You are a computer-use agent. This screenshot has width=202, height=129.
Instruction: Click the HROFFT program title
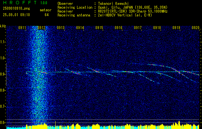[x=20, y=3]
